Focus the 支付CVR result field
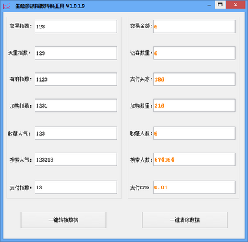 tap(194, 188)
